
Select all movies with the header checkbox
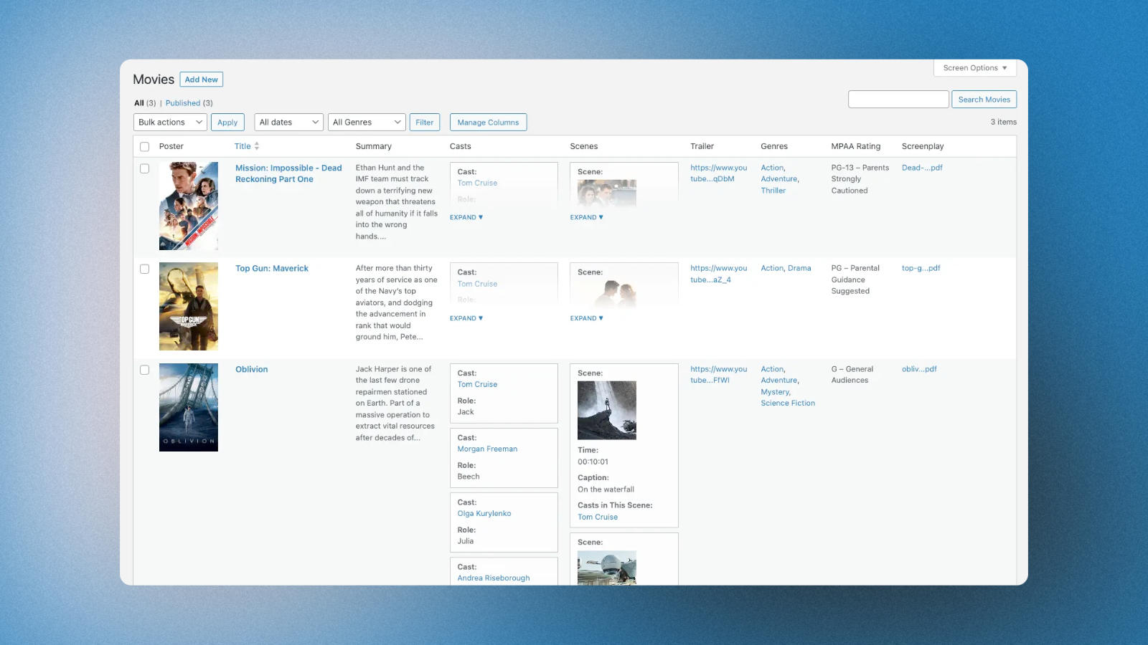tap(144, 145)
